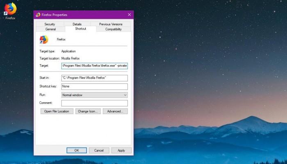Go to the Previous Versions tab

(x=110, y=25)
